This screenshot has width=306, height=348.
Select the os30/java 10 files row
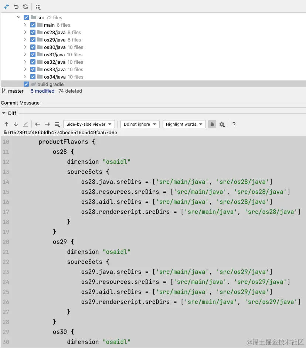(x=153, y=47)
